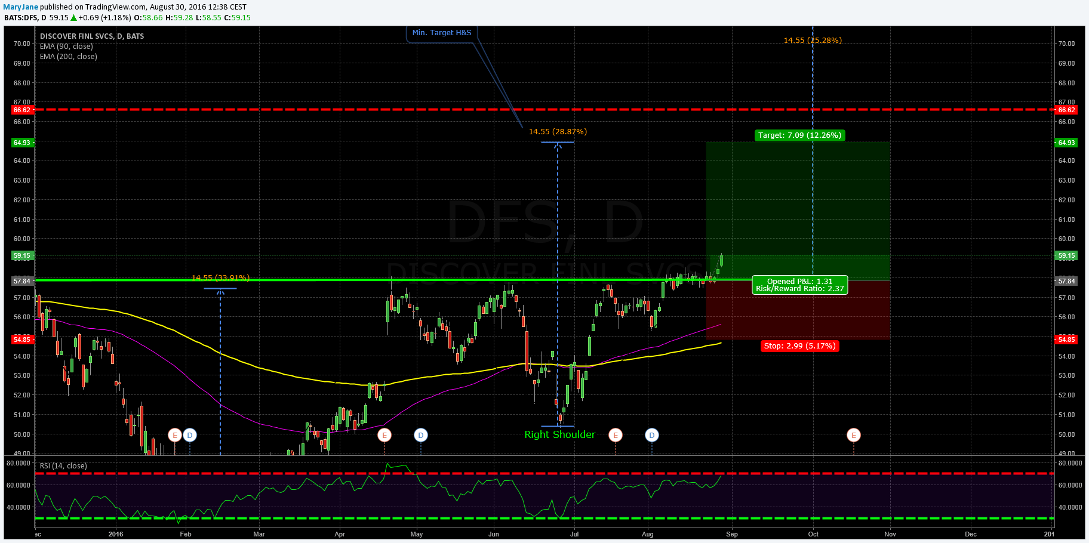Select the earnings E marker in mid-April

point(384,435)
